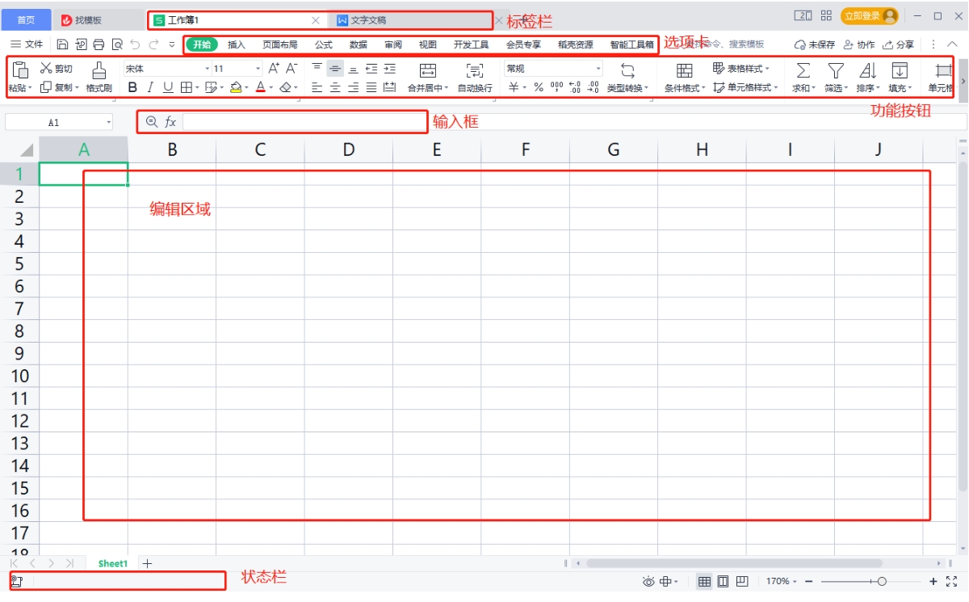The image size is (969, 602).
Task: Toggle bold formatting
Action: pos(132,88)
